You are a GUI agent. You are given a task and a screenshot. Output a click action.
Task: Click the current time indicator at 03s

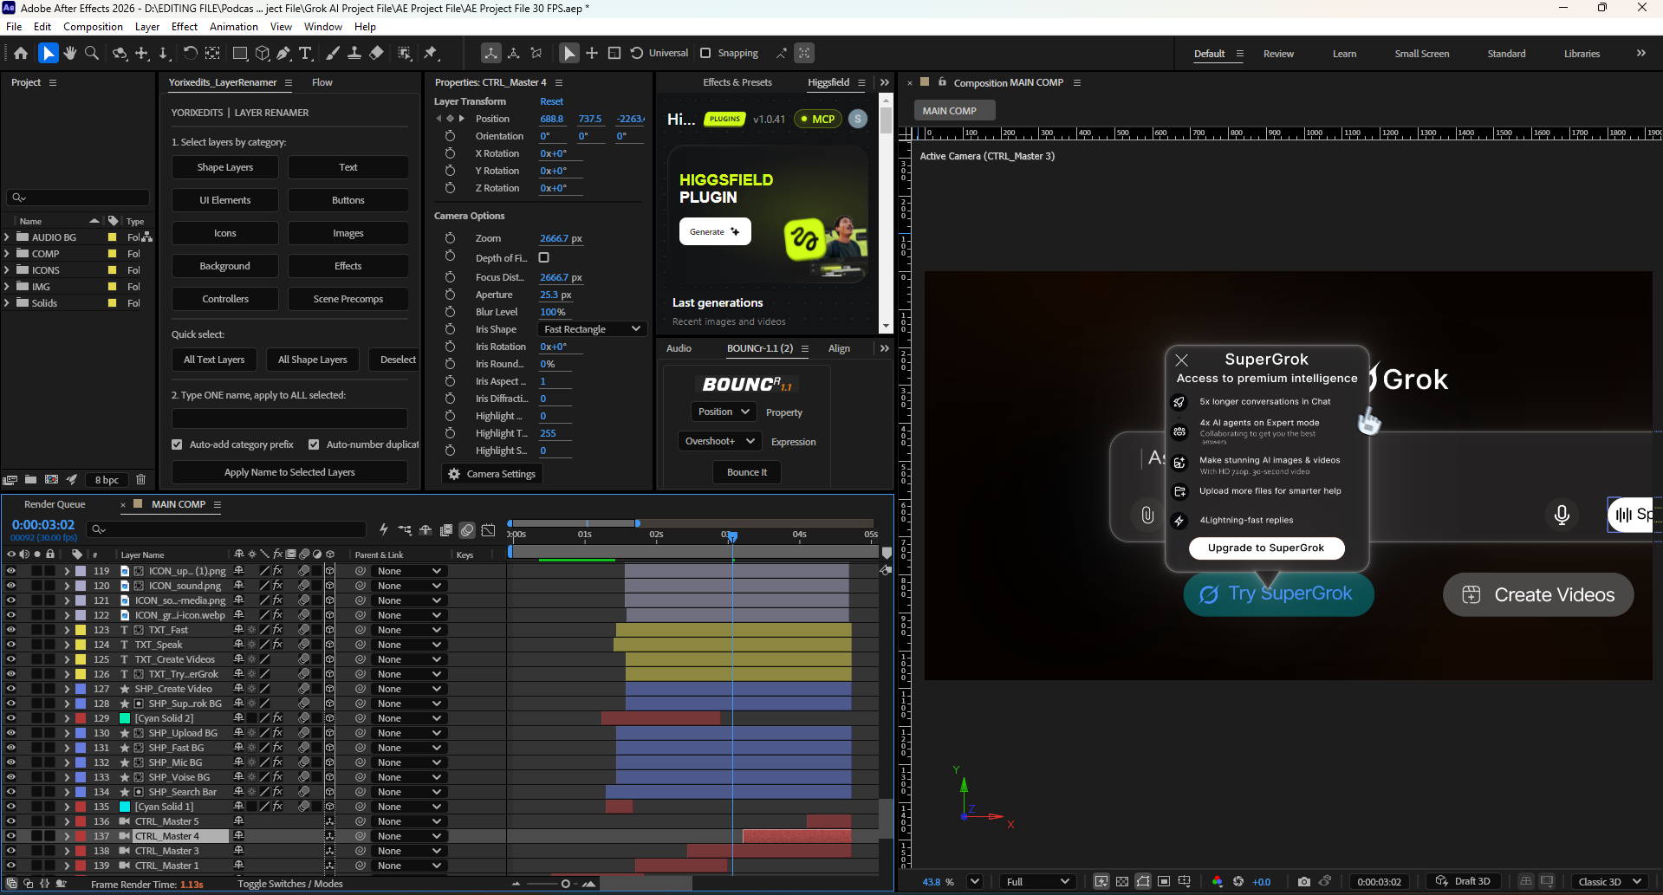732,537
